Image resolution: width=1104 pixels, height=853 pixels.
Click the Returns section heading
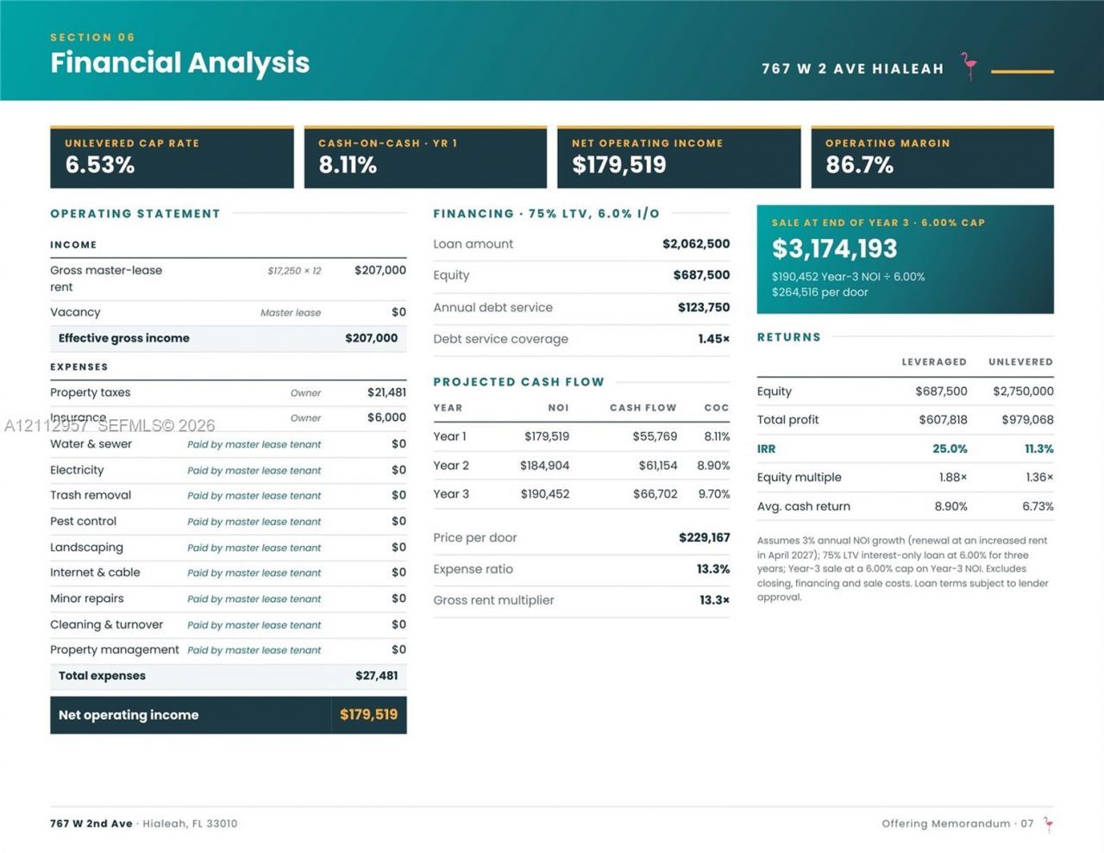tap(789, 337)
